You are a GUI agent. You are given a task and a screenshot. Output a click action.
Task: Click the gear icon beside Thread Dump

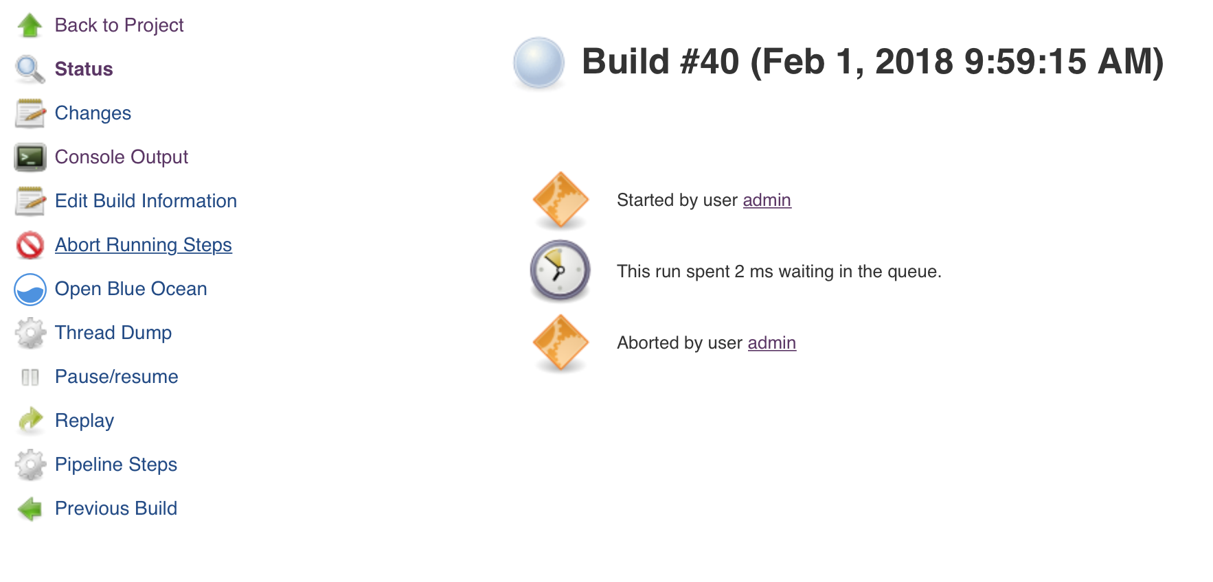pos(30,333)
